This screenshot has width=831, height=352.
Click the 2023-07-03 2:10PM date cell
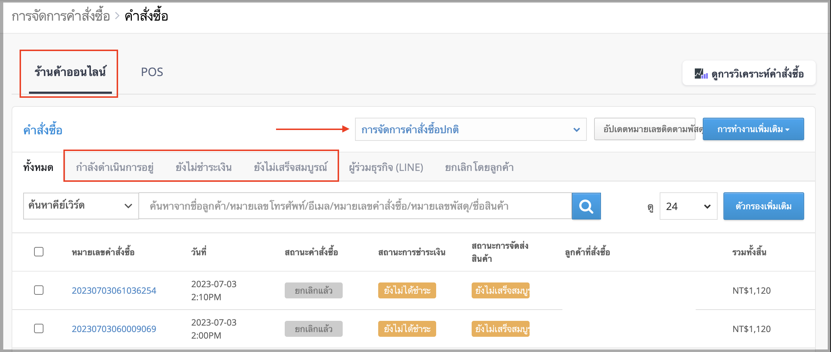214,290
